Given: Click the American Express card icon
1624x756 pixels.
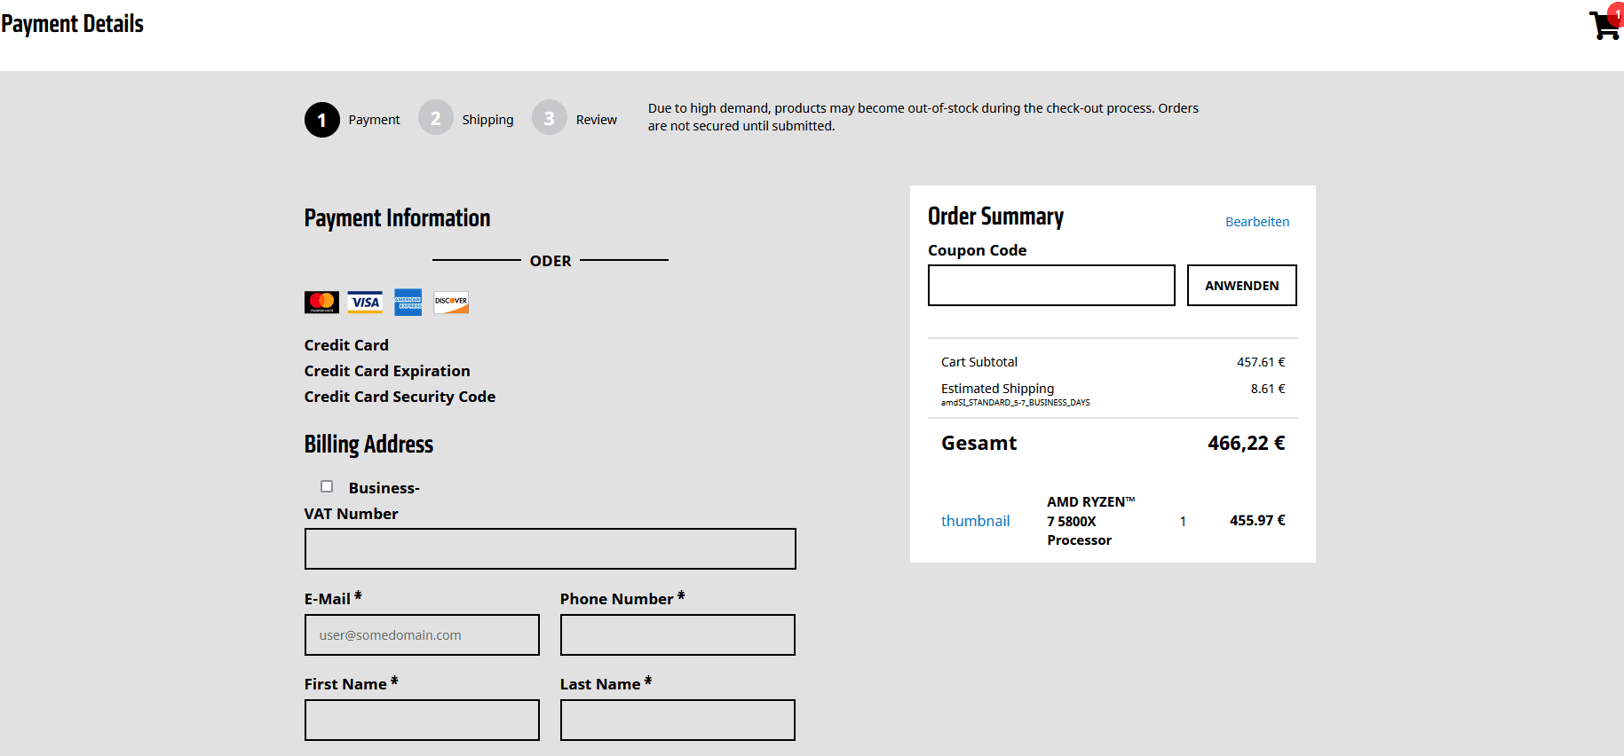Looking at the screenshot, I should (408, 303).
